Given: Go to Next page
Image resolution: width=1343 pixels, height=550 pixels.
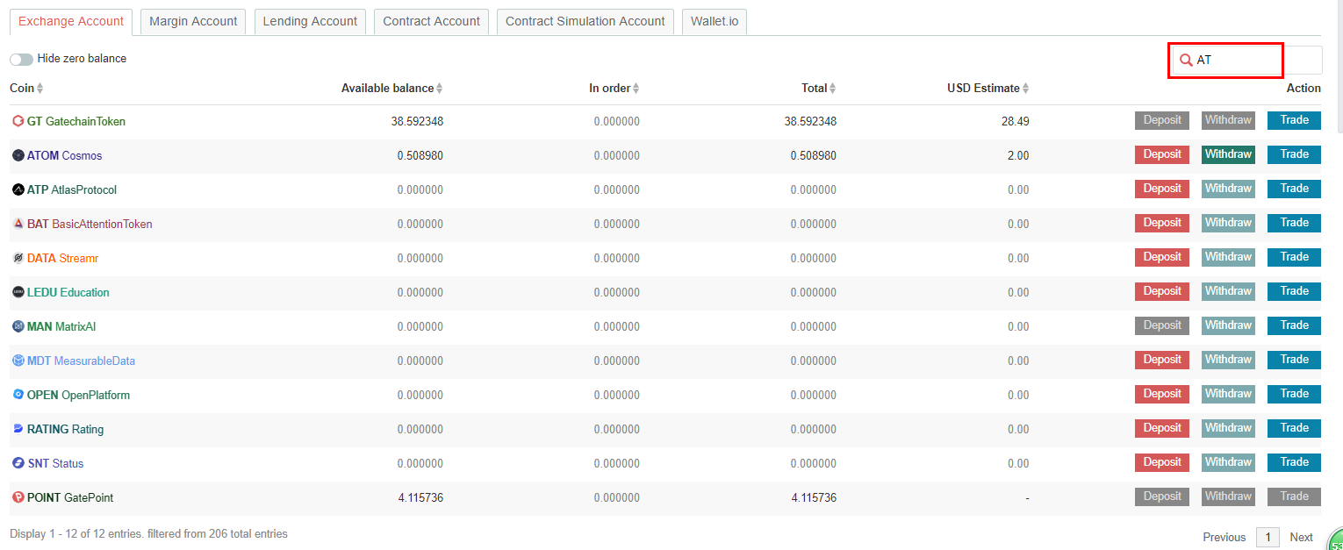Looking at the screenshot, I should pyautogui.click(x=1301, y=538).
